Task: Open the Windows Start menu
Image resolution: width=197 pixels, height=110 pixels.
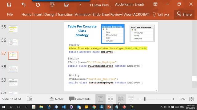Action: pos(4,107)
